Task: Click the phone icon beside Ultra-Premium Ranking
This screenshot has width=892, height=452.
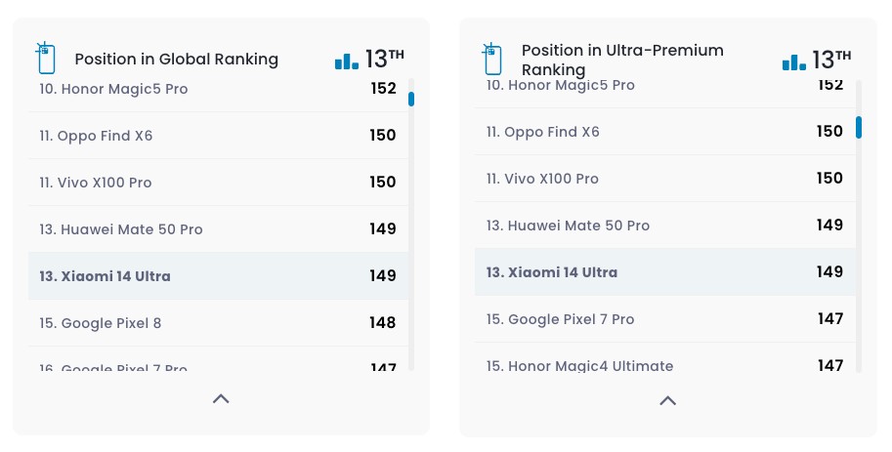Action: click(x=491, y=59)
